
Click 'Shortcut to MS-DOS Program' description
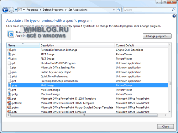[x=58, y=63]
